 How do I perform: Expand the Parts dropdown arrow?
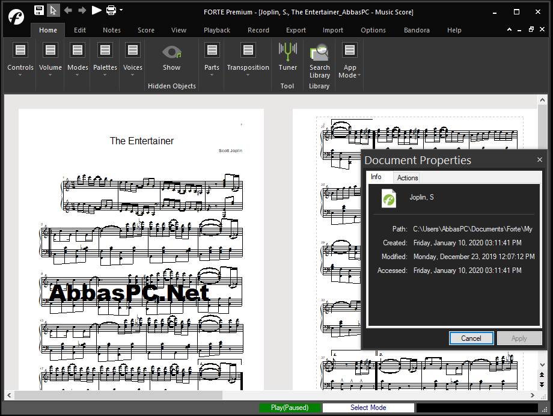coord(212,75)
